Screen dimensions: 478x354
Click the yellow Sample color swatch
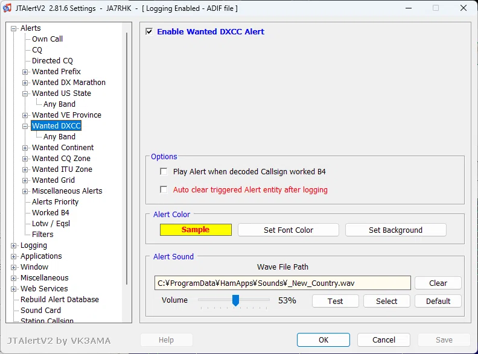point(196,230)
